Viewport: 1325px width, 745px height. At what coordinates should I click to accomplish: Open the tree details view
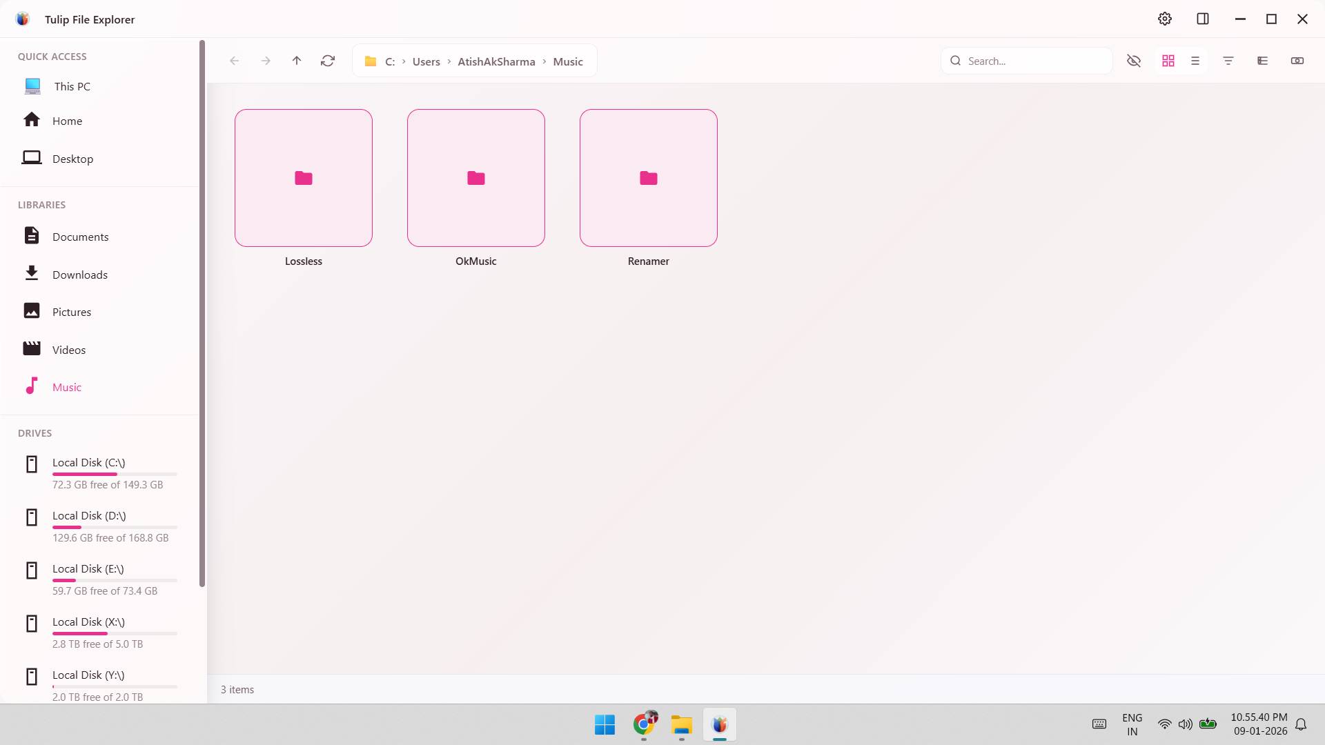(x=1262, y=61)
